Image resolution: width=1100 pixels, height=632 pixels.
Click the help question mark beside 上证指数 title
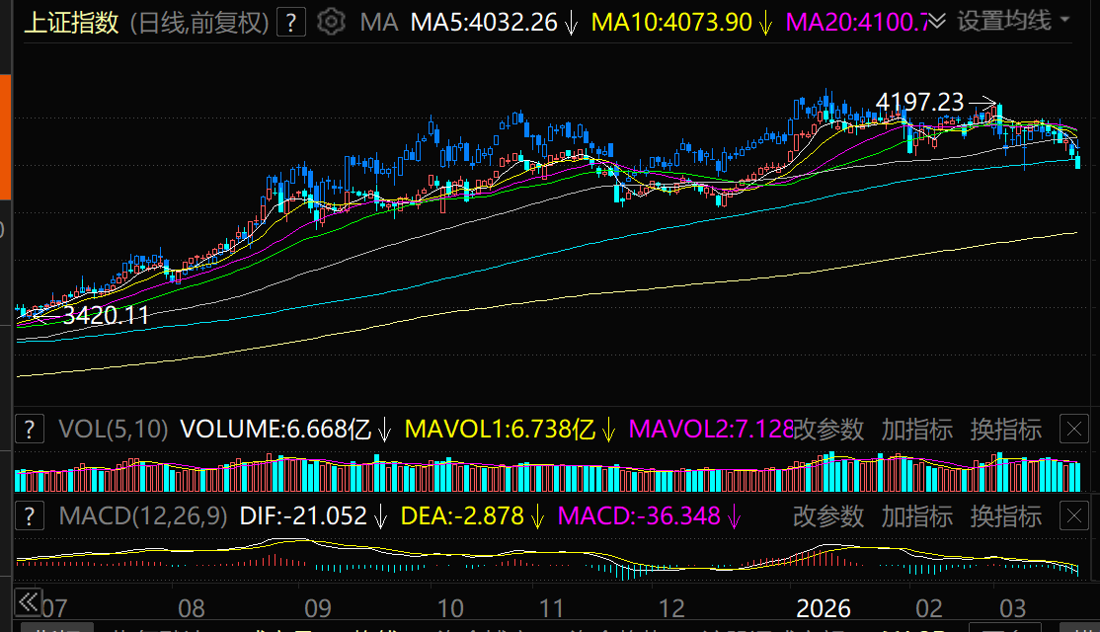click(290, 22)
